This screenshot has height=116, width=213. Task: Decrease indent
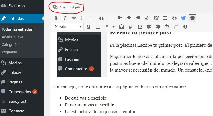pos(149,27)
